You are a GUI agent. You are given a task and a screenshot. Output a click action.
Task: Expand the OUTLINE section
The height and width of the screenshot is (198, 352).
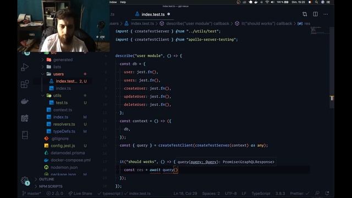click(x=46, y=179)
